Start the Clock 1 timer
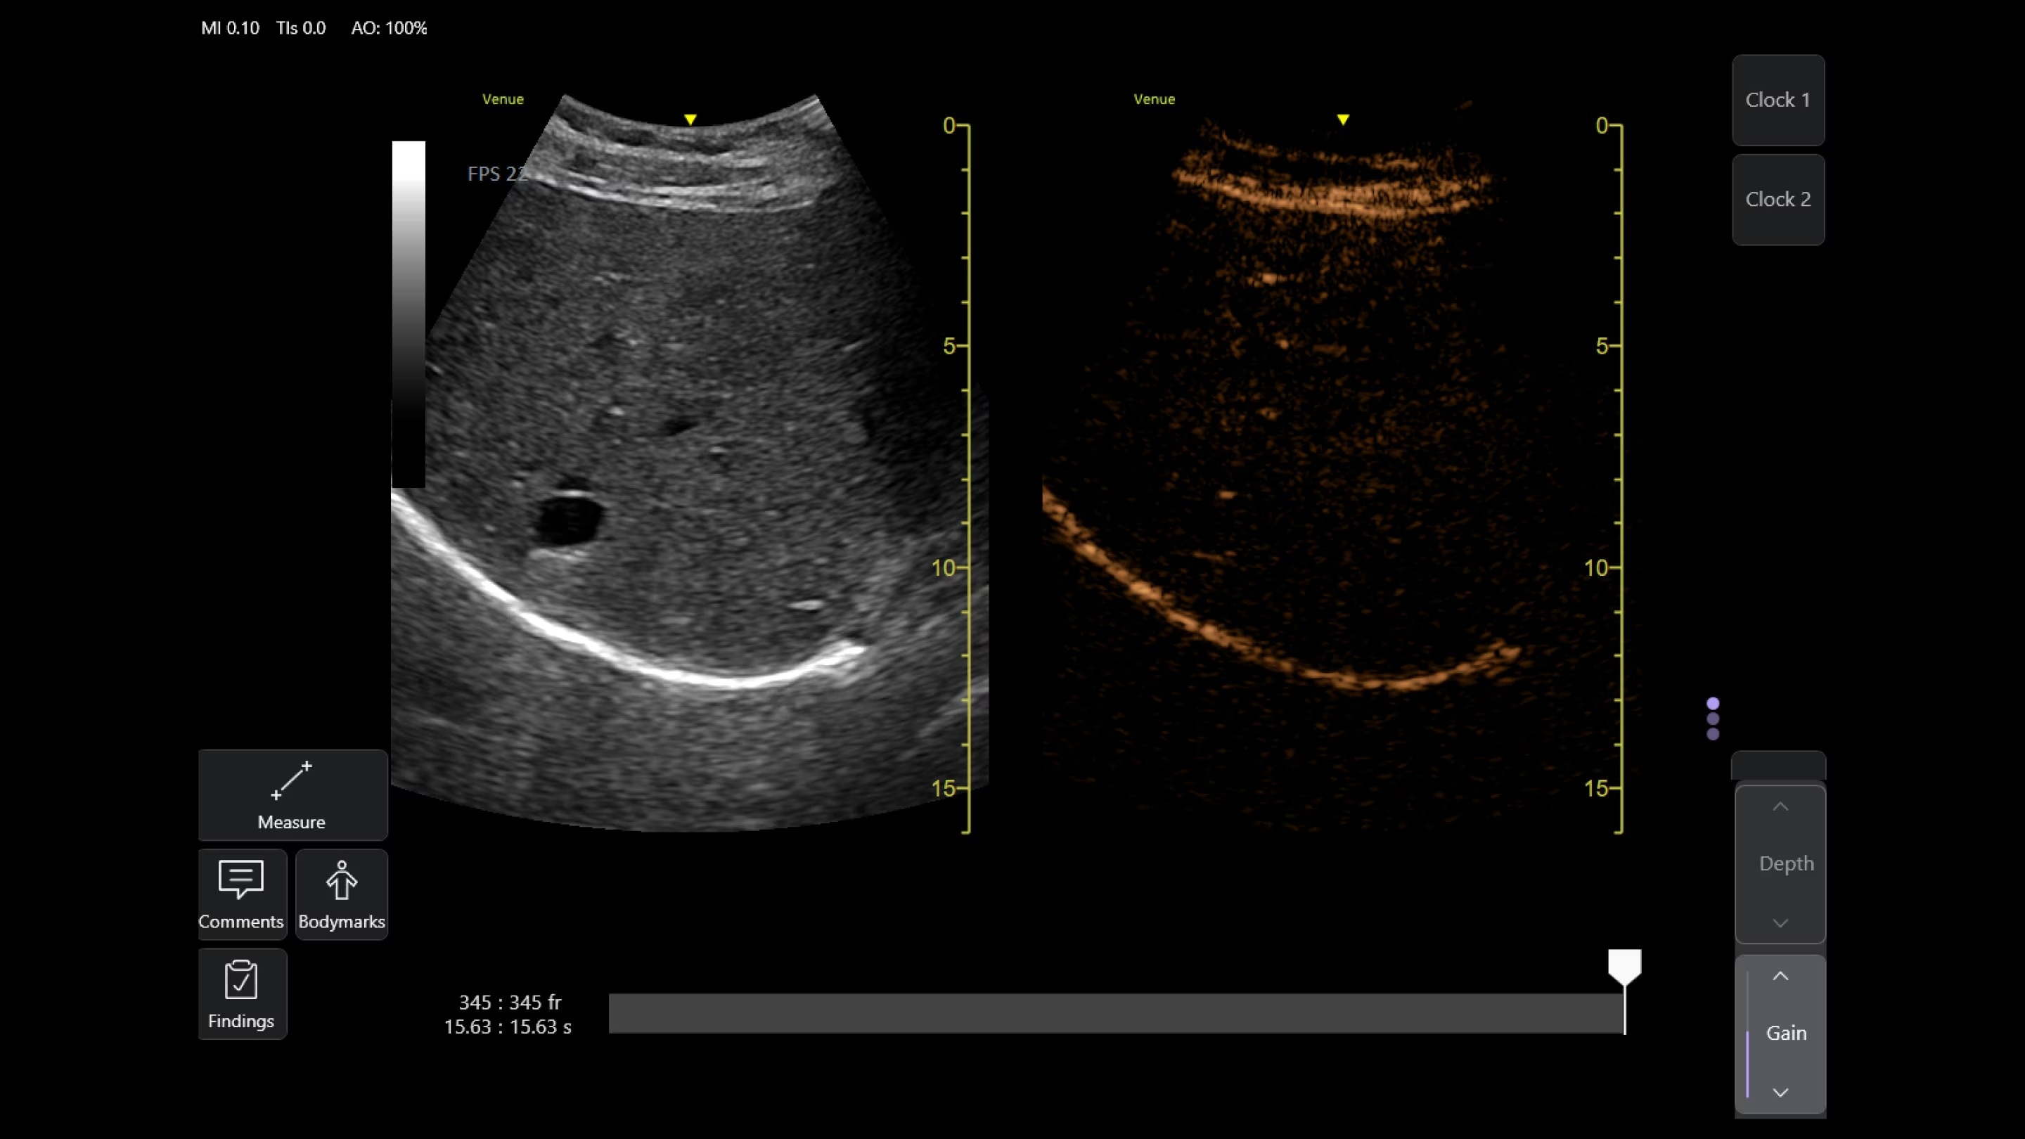2025x1139 pixels. [1777, 100]
